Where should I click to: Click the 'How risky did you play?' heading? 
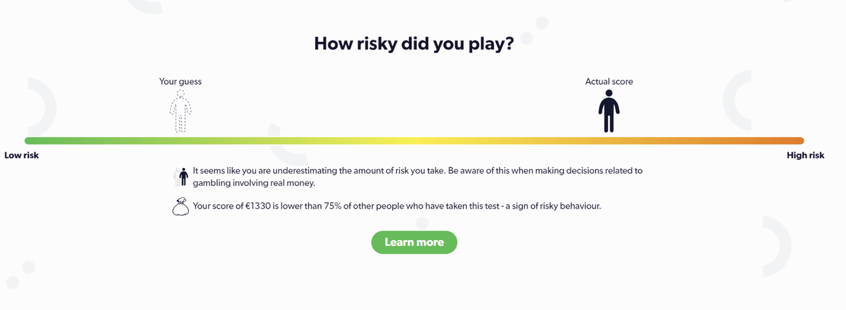(x=414, y=43)
